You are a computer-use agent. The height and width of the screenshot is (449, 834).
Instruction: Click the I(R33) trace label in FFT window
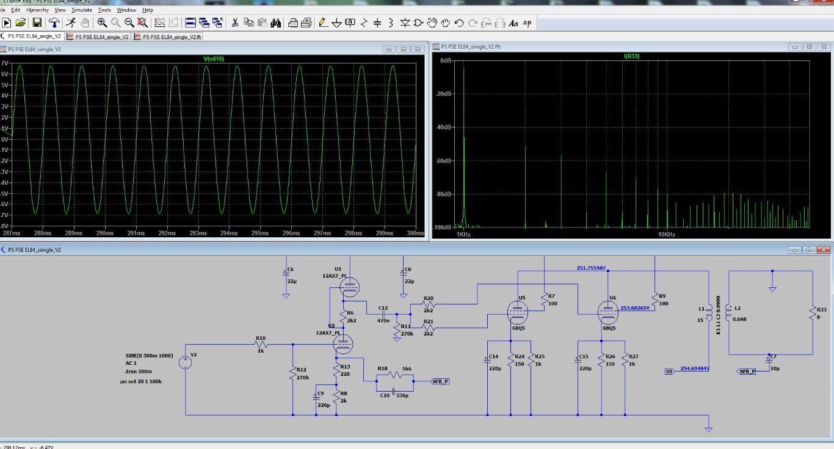pyautogui.click(x=631, y=56)
